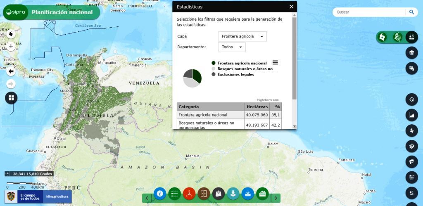Open the layers stack icon
This screenshot has width=423, height=206.
pos(412,53)
